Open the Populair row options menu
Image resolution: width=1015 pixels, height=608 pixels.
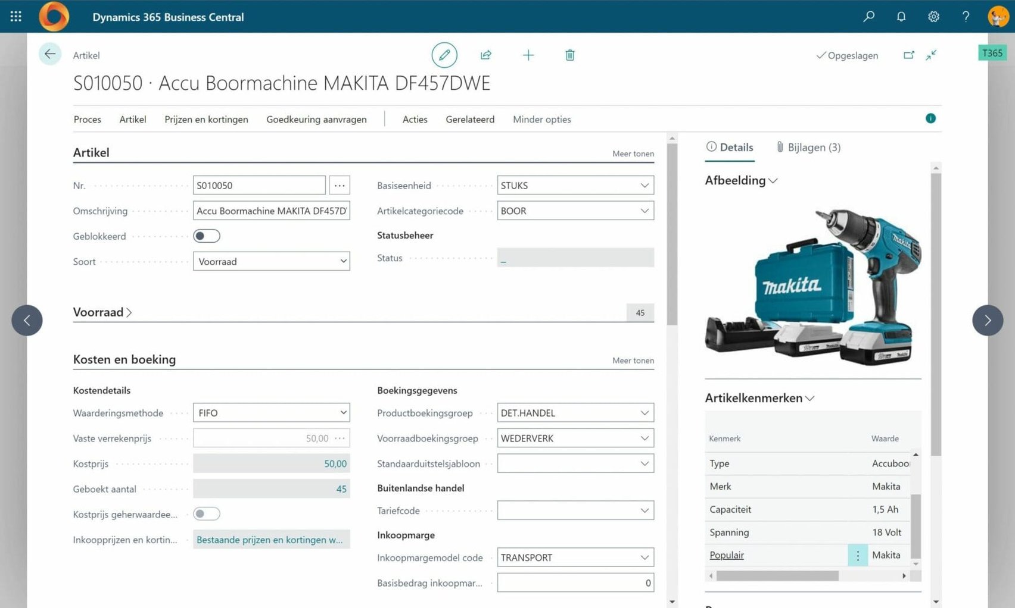858,555
